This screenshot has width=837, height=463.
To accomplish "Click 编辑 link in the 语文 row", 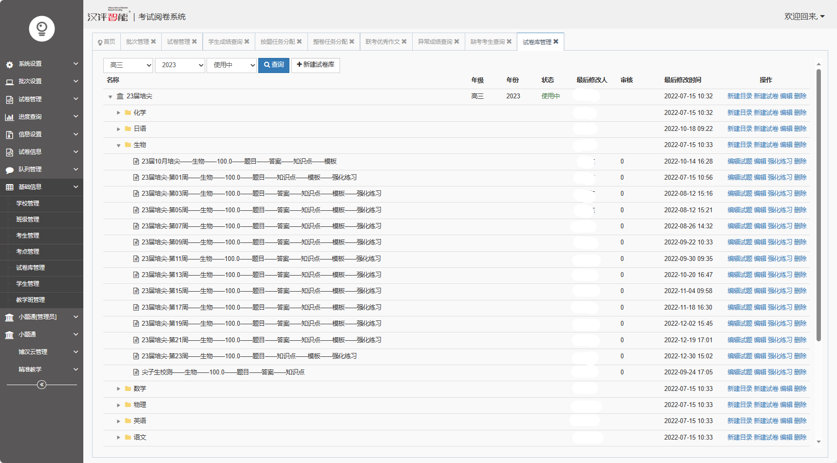I will coord(786,437).
